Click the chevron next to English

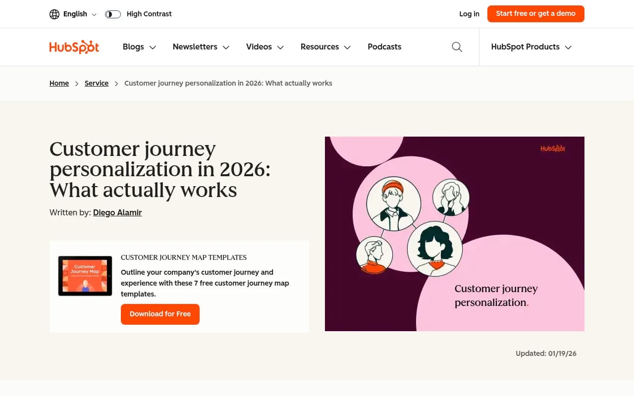94,14
